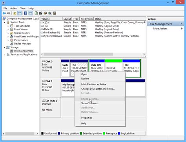
Task: Sort by the Volume column header
Action: click(51, 19)
